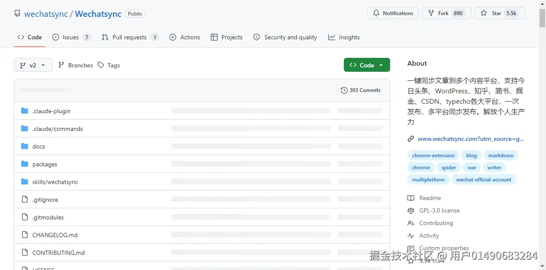Open the Actions tab
The height and width of the screenshot is (270, 546).
(185, 37)
